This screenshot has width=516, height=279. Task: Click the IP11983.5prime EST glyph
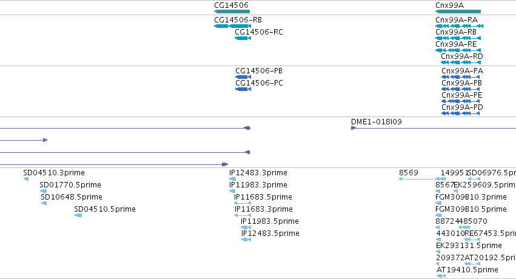pos(246,227)
